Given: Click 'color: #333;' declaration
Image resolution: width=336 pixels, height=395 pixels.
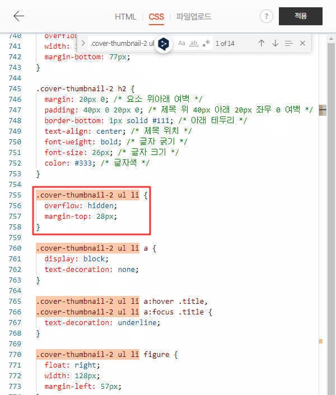Looking at the screenshot, I should pos(70,163).
